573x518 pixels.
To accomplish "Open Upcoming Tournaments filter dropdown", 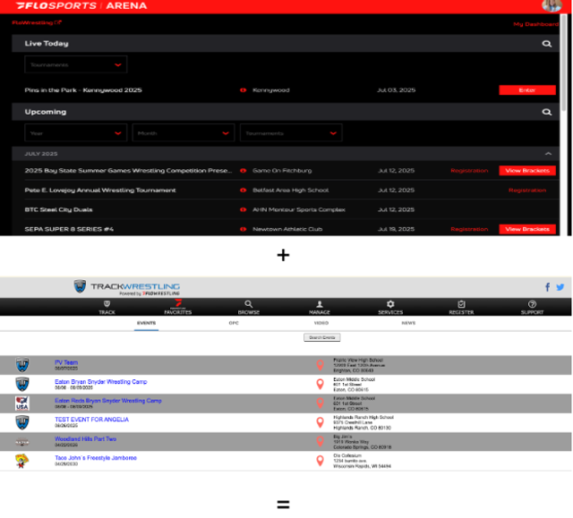I will coord(291,133).
